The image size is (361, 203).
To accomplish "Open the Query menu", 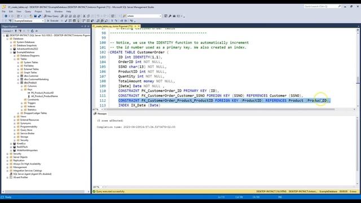I will (x=28, y=11).
